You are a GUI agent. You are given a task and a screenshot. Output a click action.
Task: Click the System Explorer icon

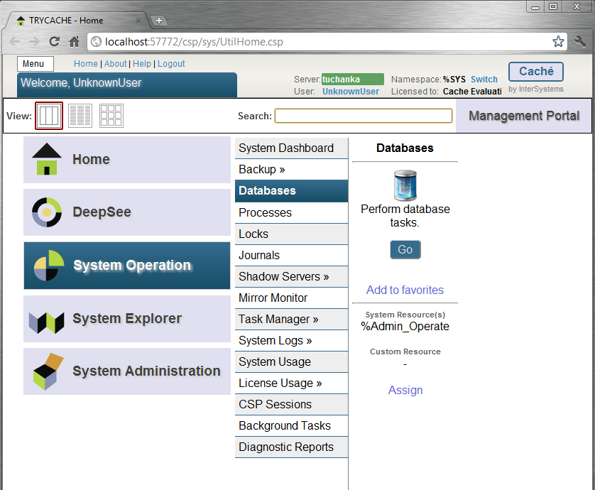[47, 319]
